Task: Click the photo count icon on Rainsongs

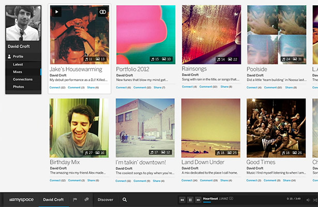Action: [x=230, y=60]
